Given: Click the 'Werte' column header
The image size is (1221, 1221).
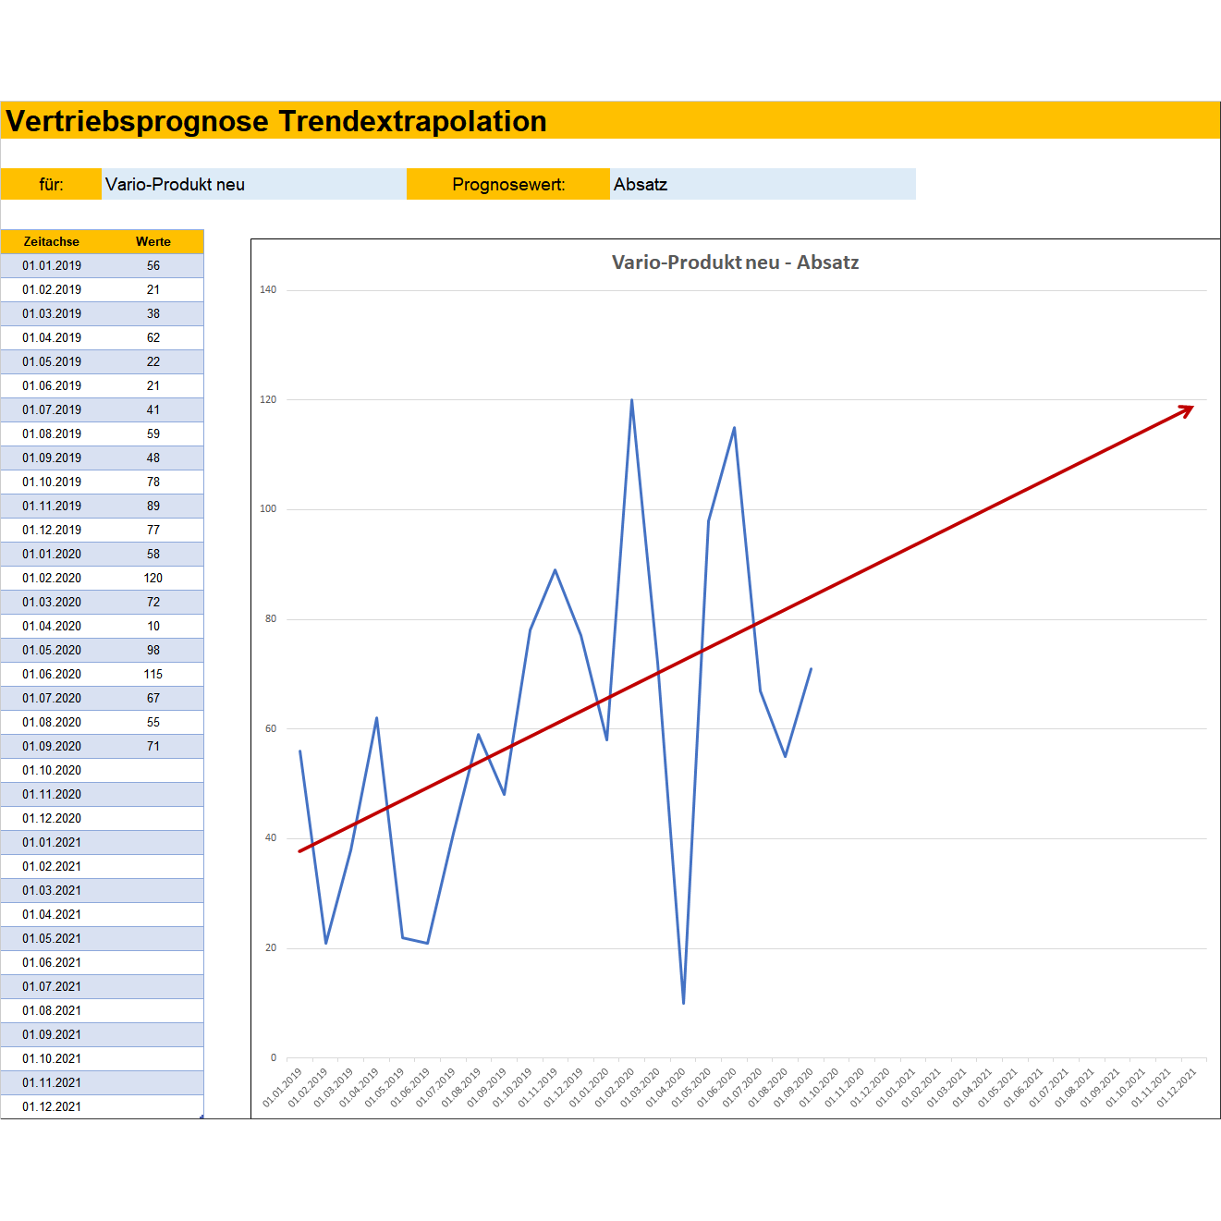Looking at the screenshot, I should point(153,241).
